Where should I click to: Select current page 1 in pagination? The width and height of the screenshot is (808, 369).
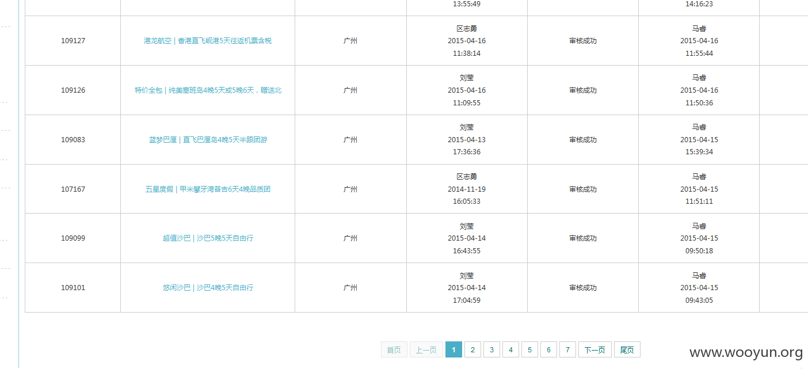click(453, 349)
